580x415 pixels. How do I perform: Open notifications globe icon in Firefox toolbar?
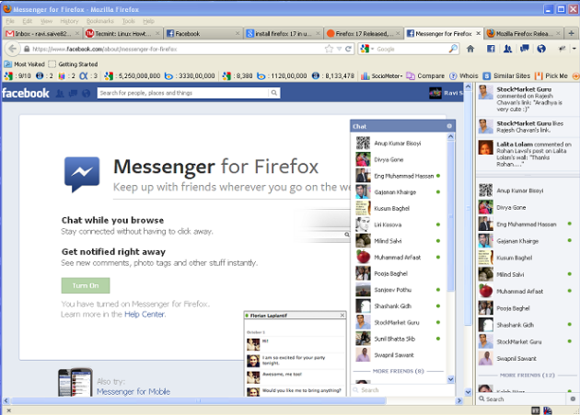541,49
